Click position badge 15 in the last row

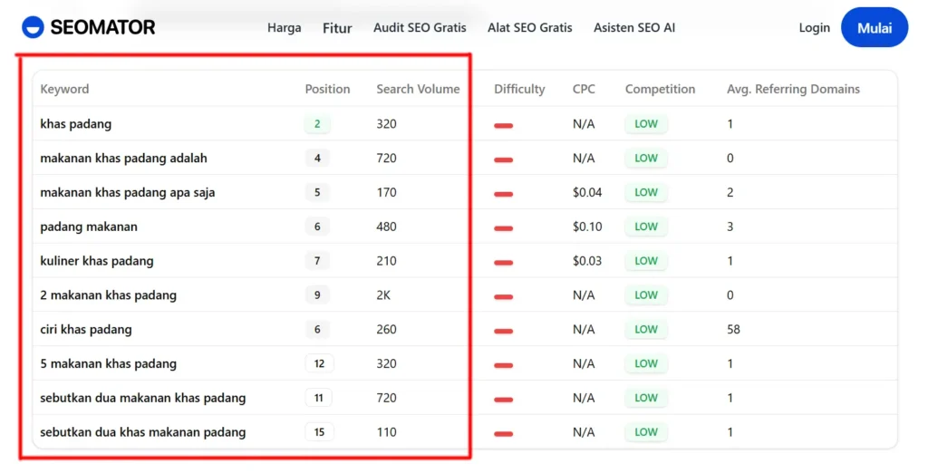(319, 432)
